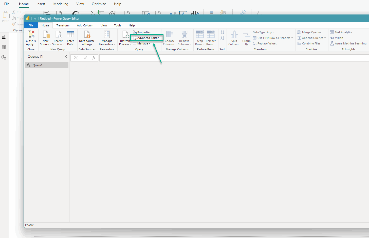Open the New Source dropdown
Viewport: 369px width, 238px height.
pyautogui.click(x=45, y=38)
